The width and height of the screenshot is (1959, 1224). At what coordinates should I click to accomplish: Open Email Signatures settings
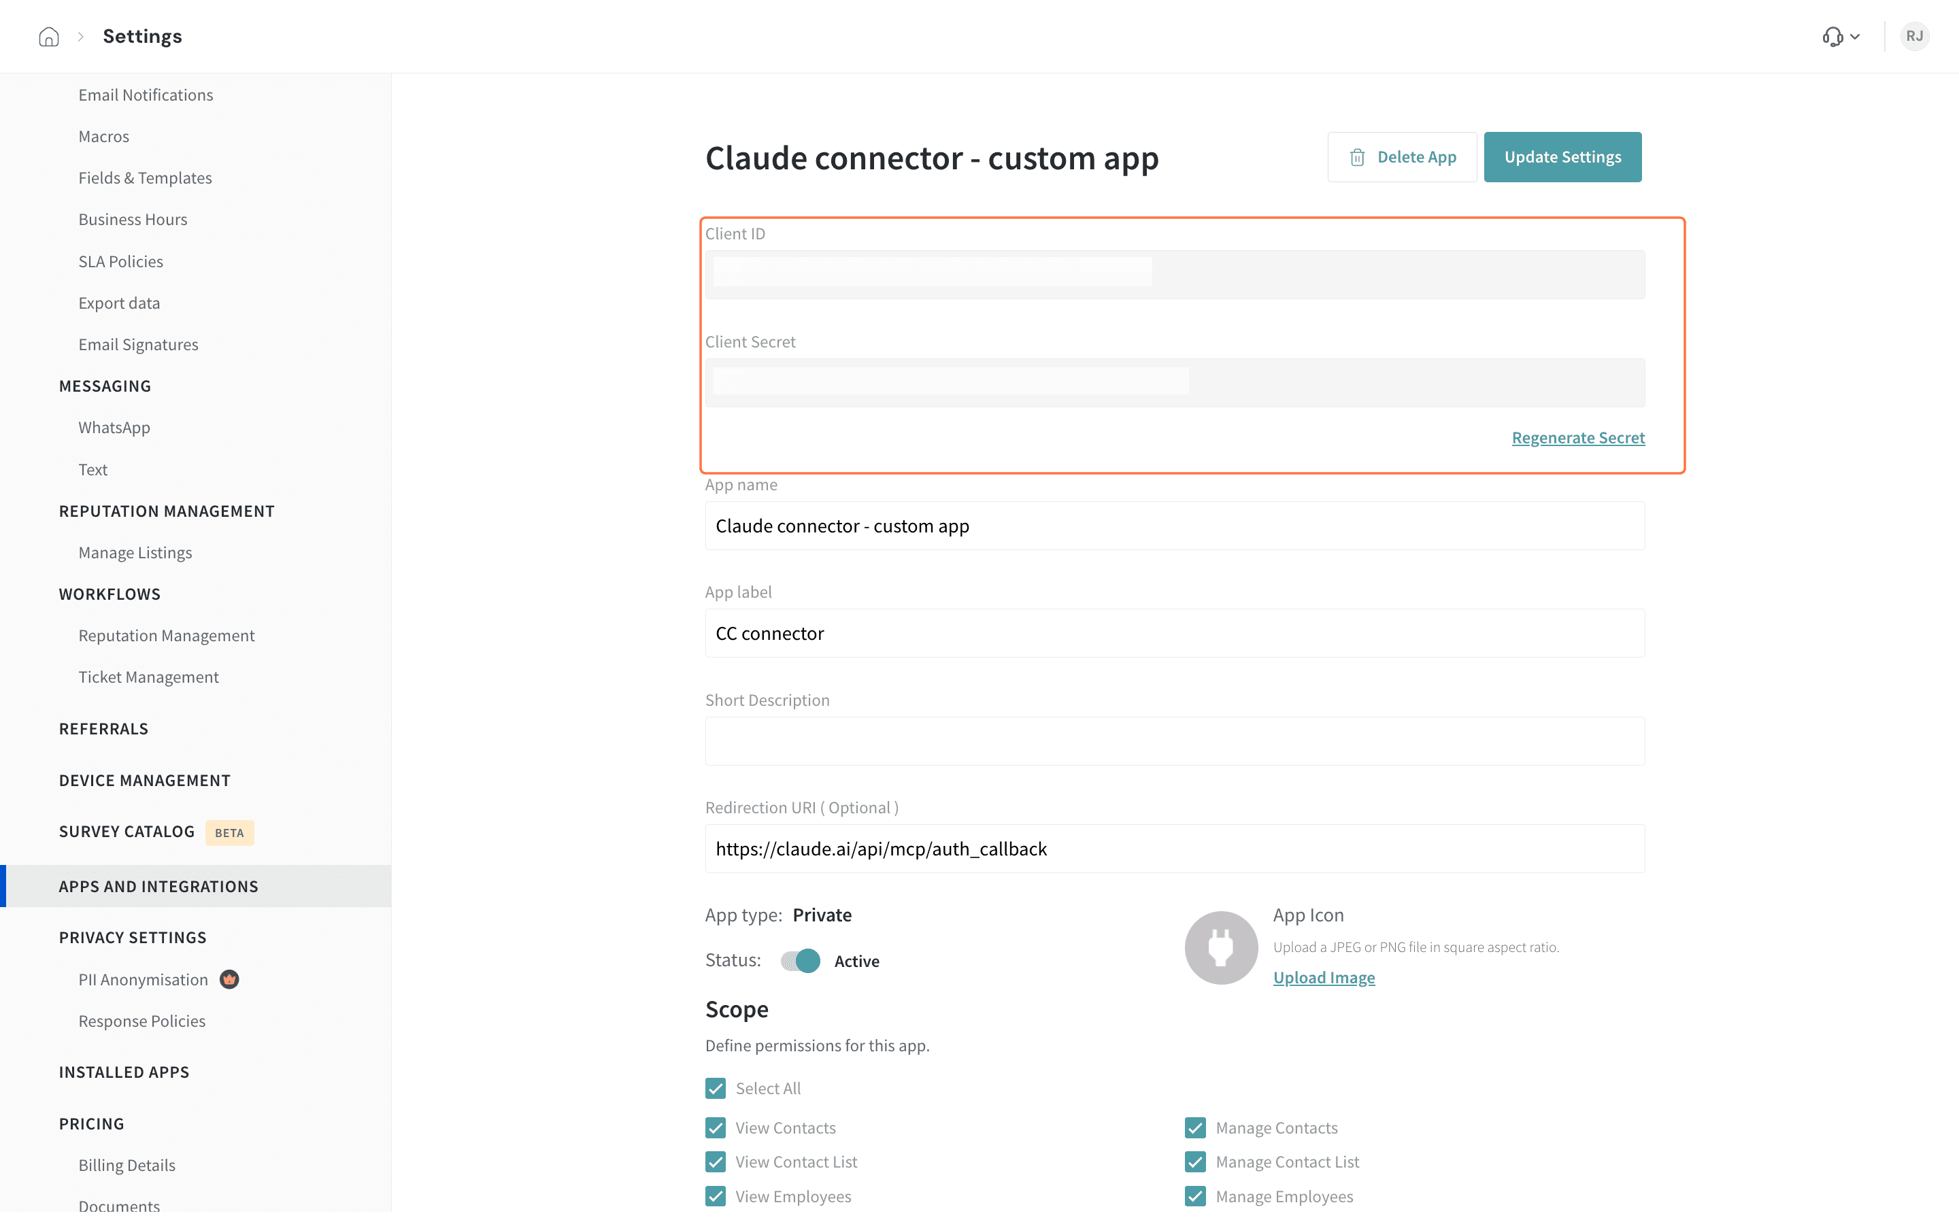tap(139, 345)
